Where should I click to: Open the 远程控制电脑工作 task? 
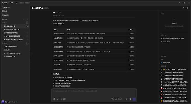pos(15,57)
